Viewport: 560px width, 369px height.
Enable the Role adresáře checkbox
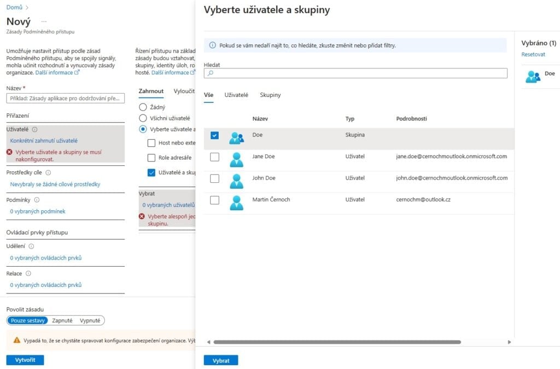(151, 158)
